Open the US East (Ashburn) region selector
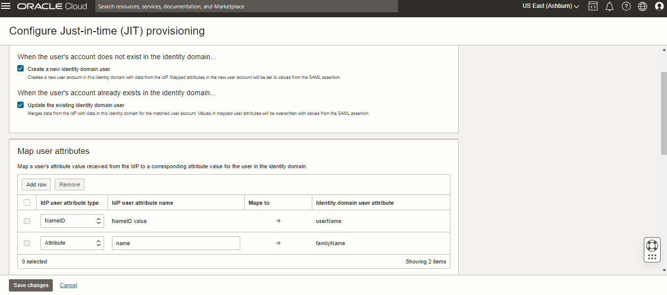The height and width of the screenshot is (295, 667). pyautogui.click(x=550, y=6)
